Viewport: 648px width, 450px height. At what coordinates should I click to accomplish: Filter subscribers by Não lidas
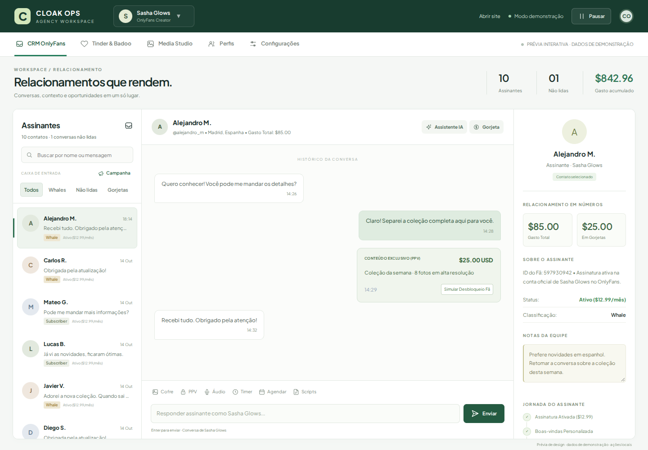pos(87,190)
